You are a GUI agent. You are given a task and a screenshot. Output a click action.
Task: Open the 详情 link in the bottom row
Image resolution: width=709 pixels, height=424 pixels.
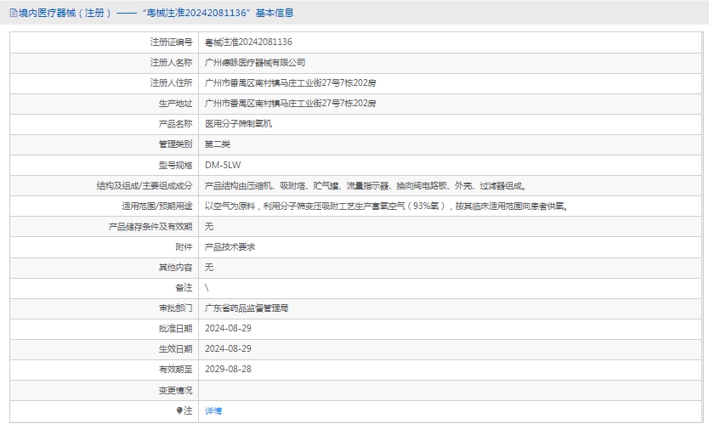[x=213, y=410]
